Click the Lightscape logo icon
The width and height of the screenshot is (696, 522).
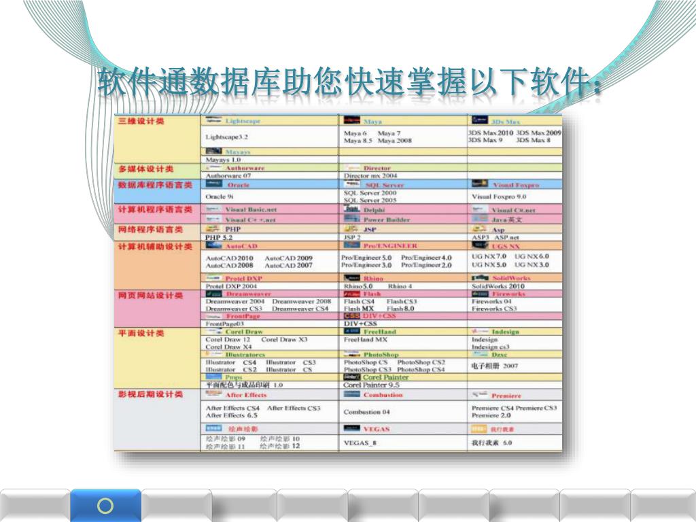click(213, 120)
